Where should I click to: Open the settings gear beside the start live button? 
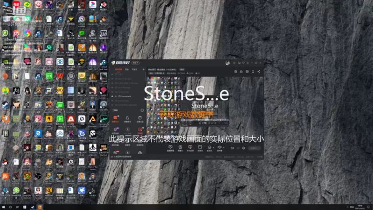243,148
